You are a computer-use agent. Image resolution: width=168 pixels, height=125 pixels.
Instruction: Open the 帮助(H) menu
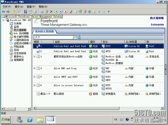click(43, 7)
